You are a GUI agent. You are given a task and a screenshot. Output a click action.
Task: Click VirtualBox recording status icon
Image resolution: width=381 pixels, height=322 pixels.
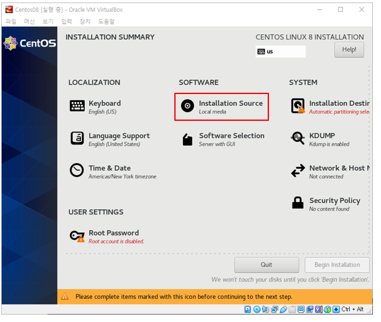tap(309, 309)
